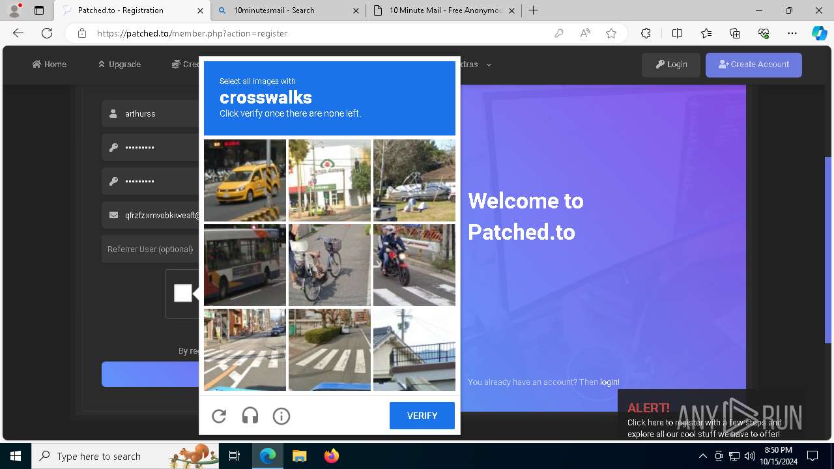The height and width of the screenshot is (469, 834).
Task: Click the address bar URL
Action: click(192, 33)
